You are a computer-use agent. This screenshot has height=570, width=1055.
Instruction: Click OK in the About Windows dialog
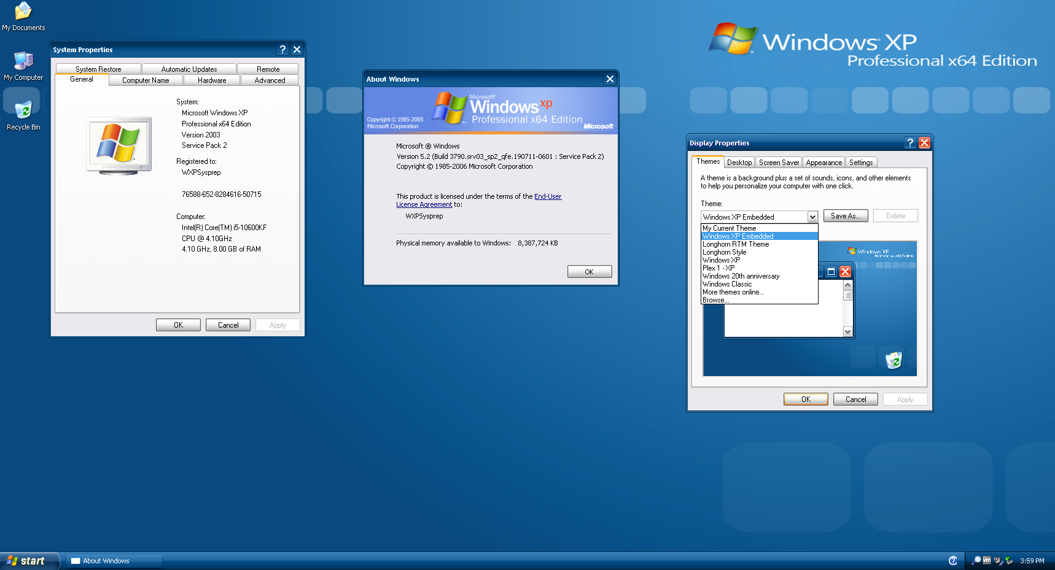pyautogui.click(x=589, y=271)
